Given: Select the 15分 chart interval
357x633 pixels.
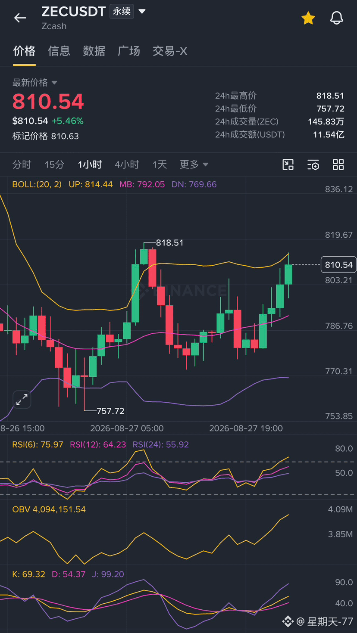Looking at the screenshot, I should point(54,164).
